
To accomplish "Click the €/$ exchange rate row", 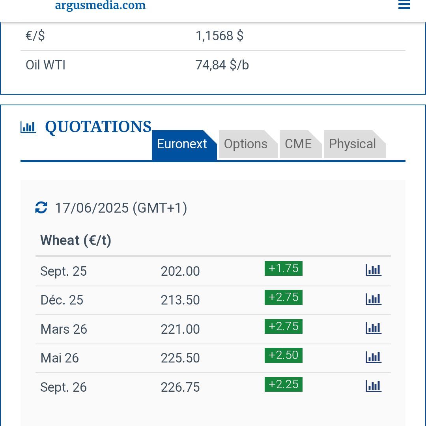I will click(x=213, y=36).
